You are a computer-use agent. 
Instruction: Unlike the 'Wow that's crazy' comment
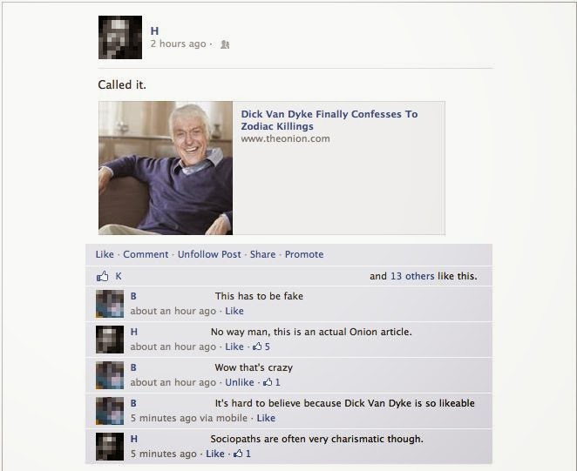click(239, 382)
